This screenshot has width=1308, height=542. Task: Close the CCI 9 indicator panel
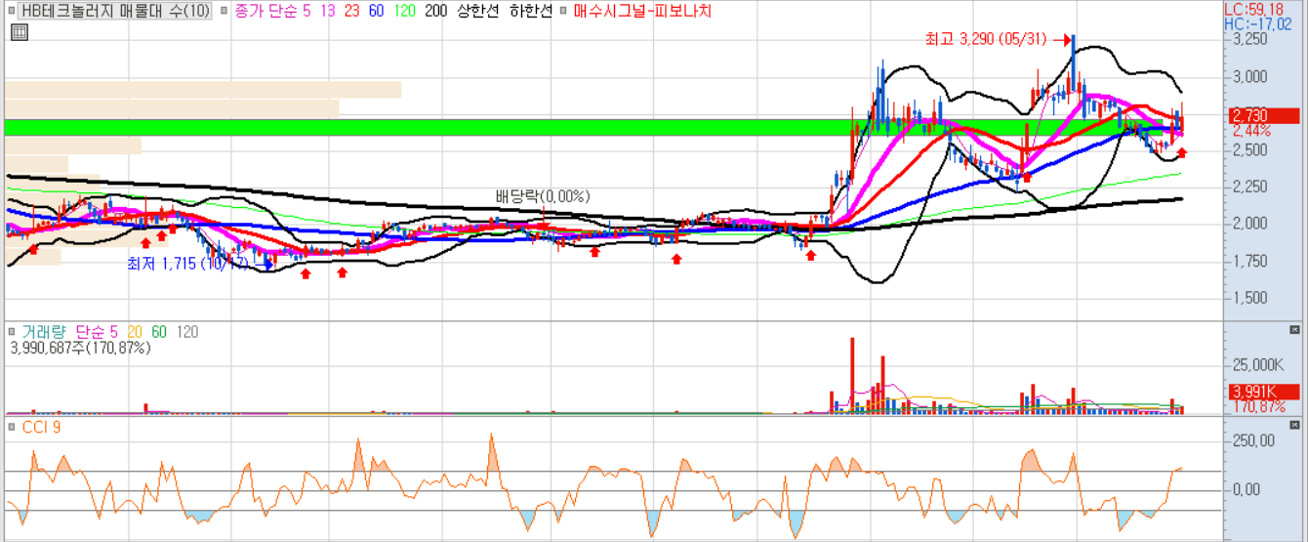point(1294,426)
